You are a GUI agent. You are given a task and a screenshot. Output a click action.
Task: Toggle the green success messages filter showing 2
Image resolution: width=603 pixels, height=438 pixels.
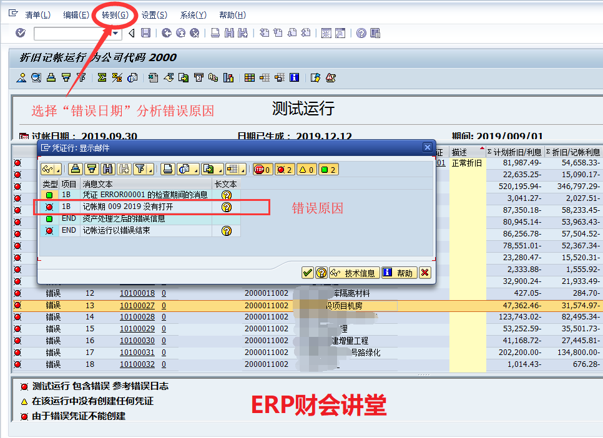pos(328,169)
